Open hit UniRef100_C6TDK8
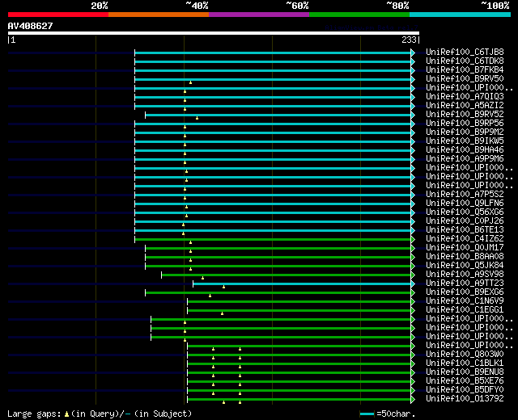 [465, 61]
